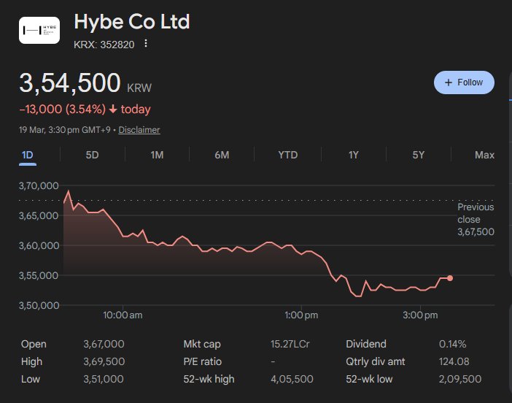
Task: Click the current price dot on chart
Action: 450,278
